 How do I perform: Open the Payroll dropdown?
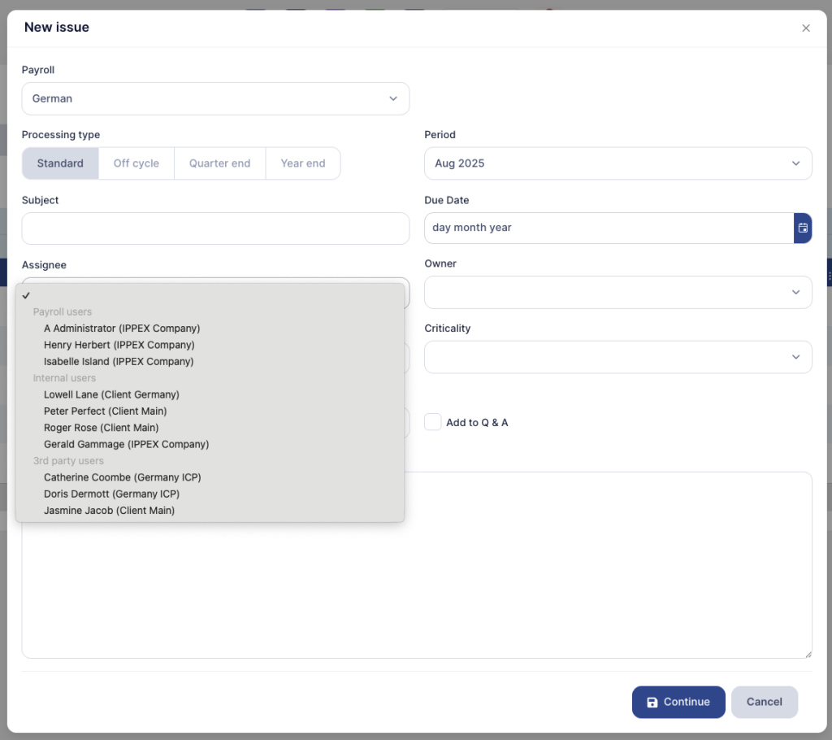215,98
